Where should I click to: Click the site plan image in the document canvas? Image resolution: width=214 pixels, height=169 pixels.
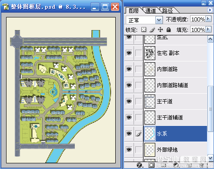click(x=61, y=90)
